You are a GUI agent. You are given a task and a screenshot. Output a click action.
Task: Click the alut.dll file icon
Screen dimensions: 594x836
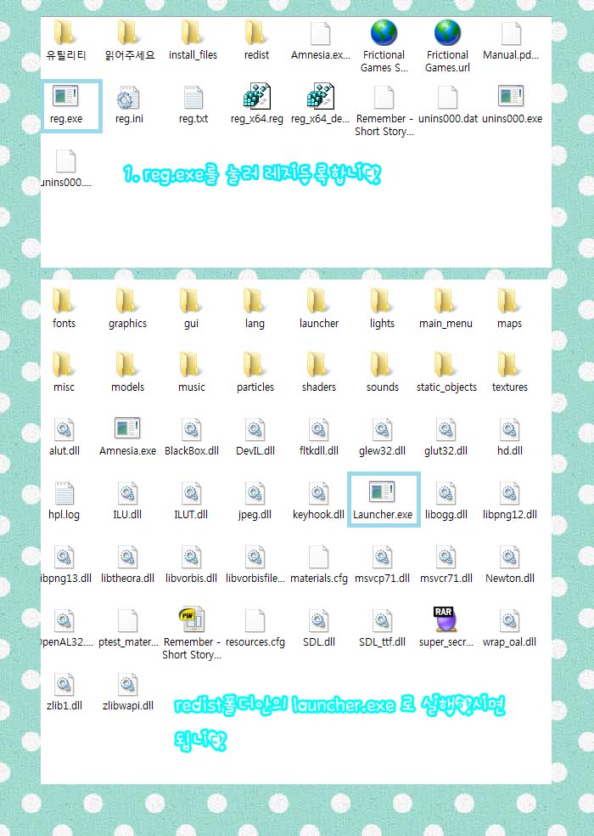click(x=64, y=429)
